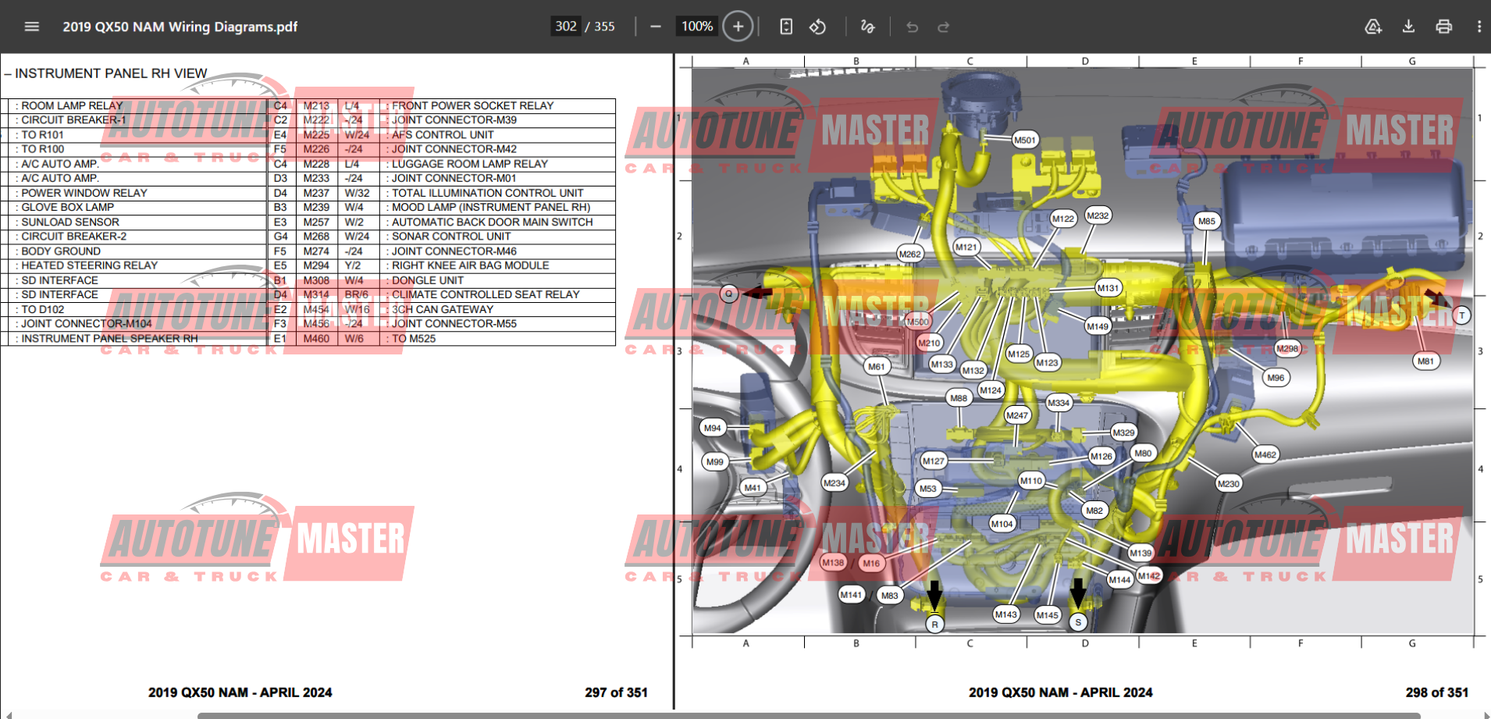This screenshot has width=1491, height=719.
Task: Click SUNLOAD SENSOR entry
Action: (70, 222)
